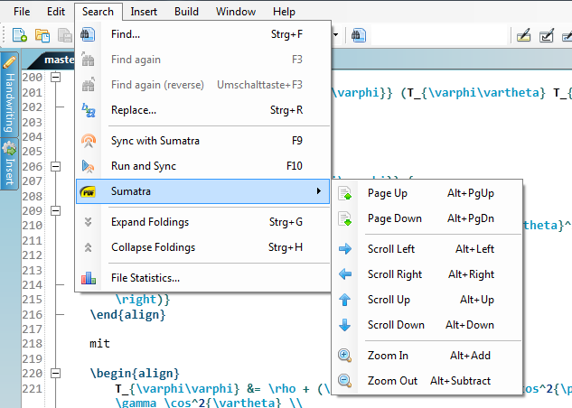Choose Expand Foldings
Viewport: 572px width, 408px height.
pyautogui.click(x=202, y=222)
